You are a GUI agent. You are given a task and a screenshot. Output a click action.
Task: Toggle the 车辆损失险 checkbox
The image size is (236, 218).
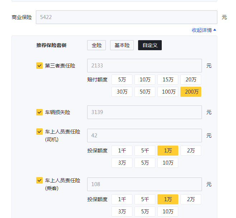click(x=39, y=112)
